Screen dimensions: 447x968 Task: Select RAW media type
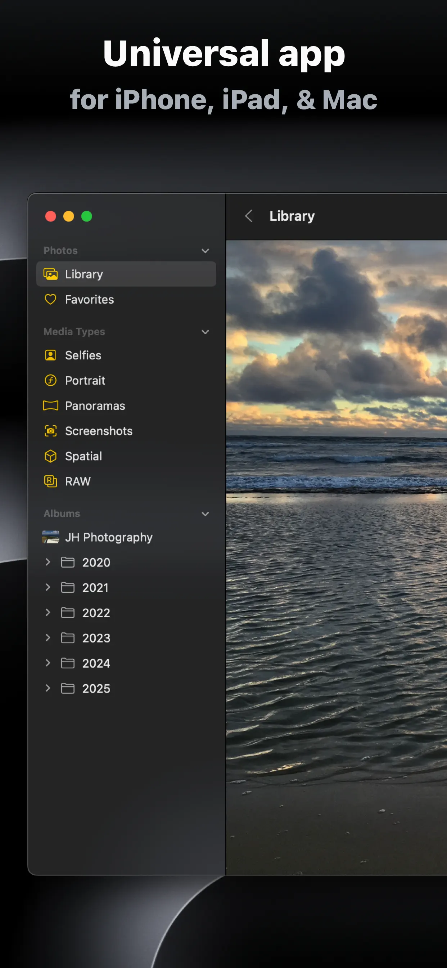coord(126,481)
